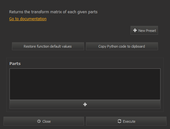Close the function dialog
This screenshot has width=170, height=129.
pyautogui.click(x=44, y=121)
